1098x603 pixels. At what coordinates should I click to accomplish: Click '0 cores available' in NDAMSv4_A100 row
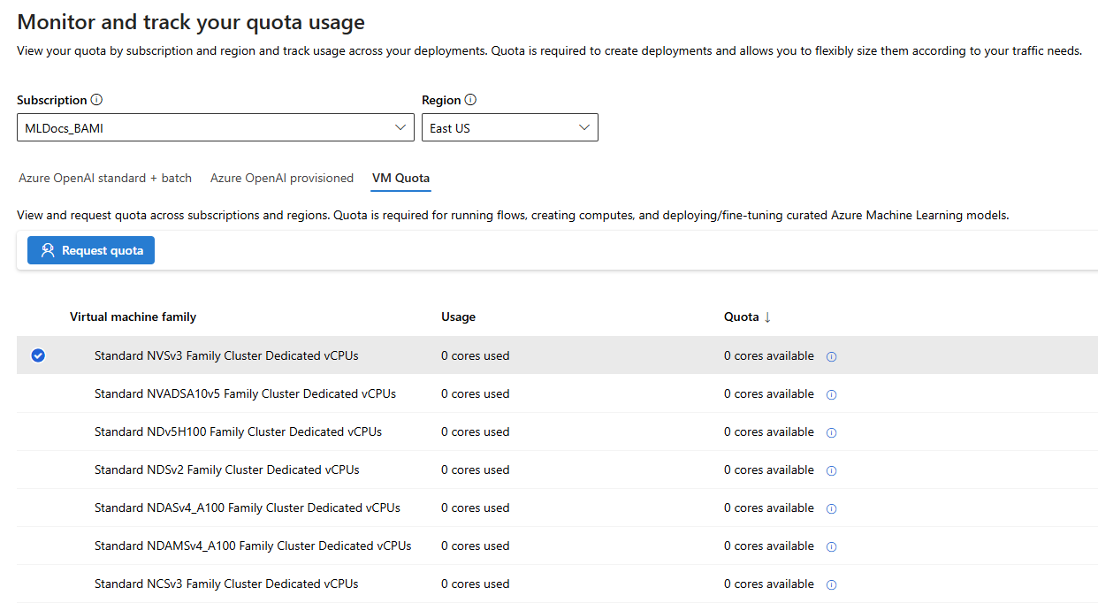tap(769, 546)
